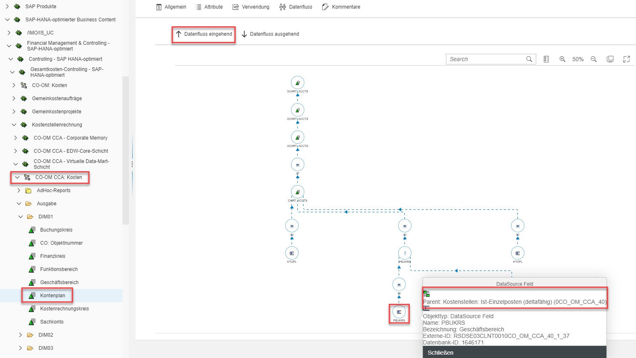
Task: Open the Verwendung tab
Action: (x=251, y=7)
